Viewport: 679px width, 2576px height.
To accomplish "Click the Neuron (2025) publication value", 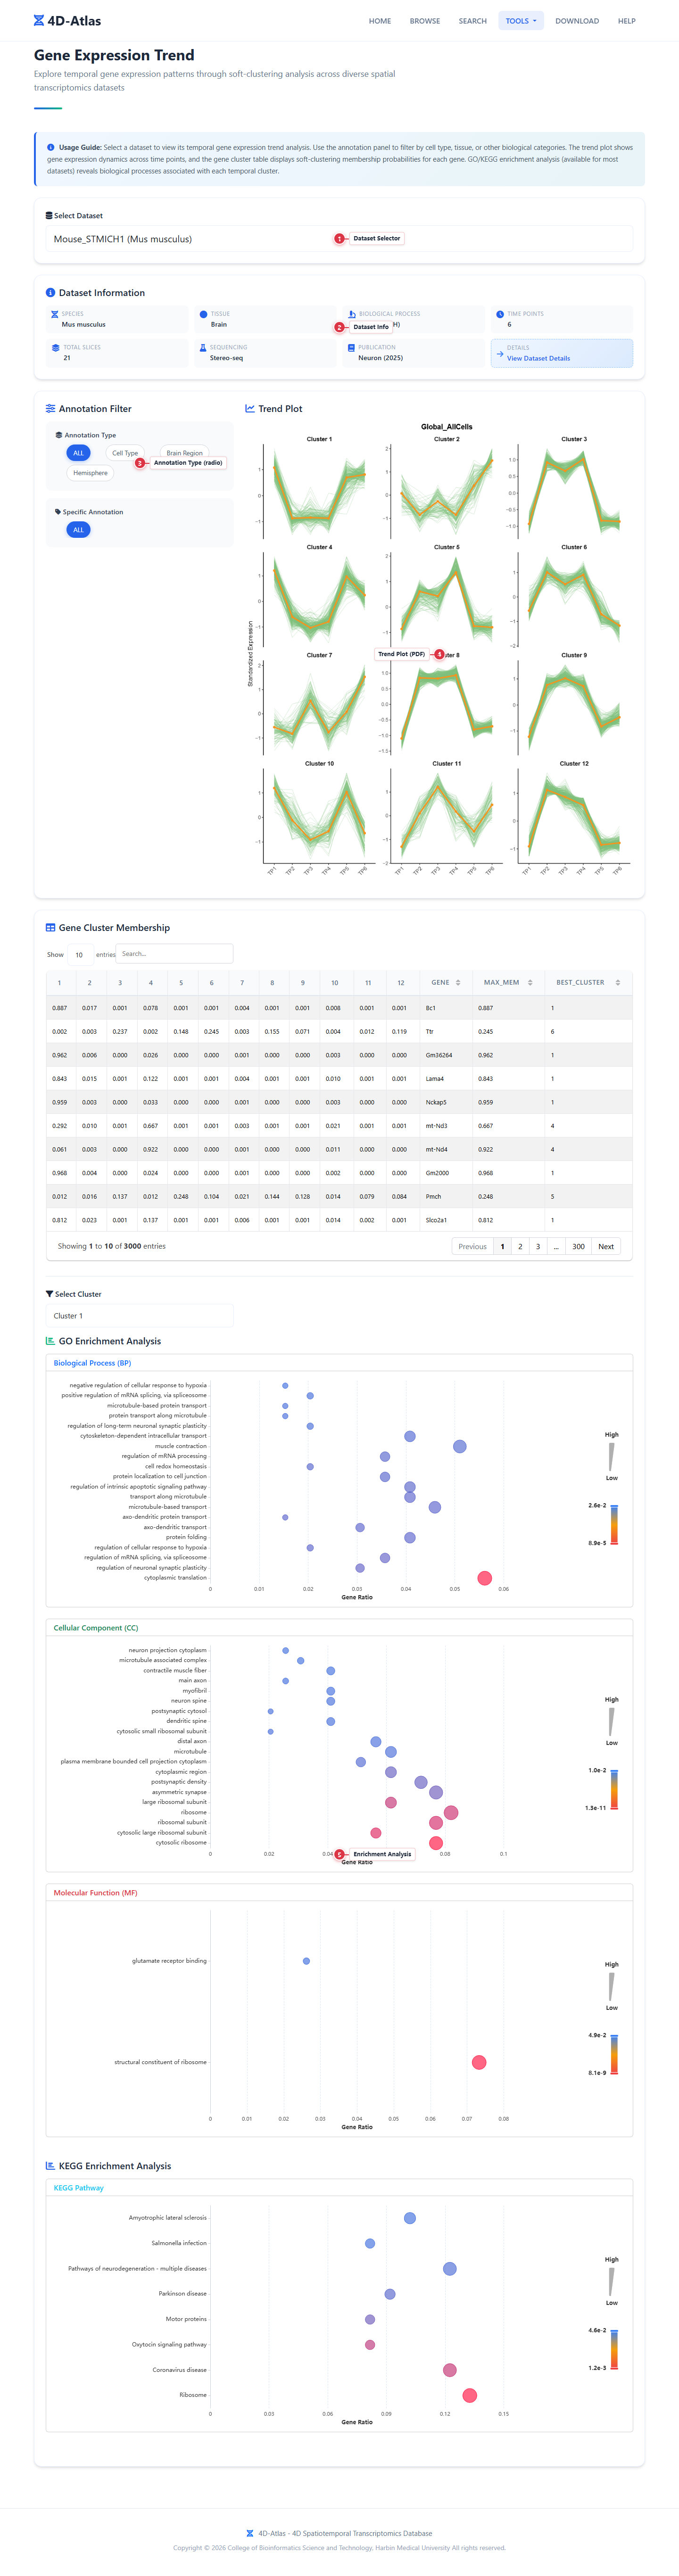I will point(381,358).
